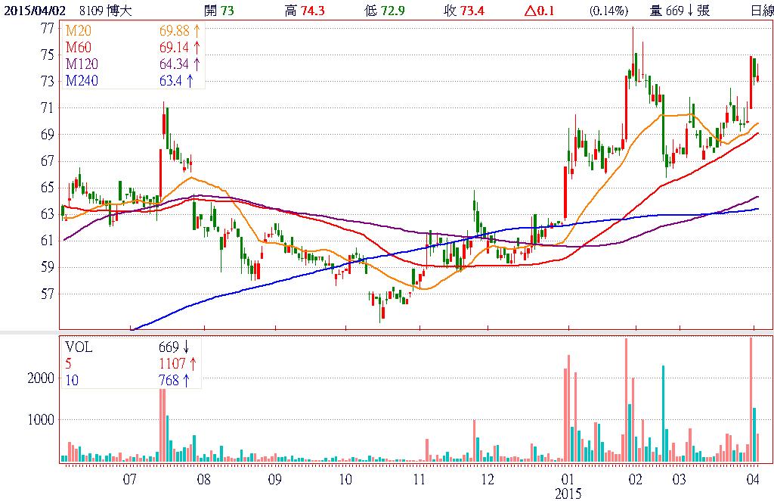Click the closing price 收 73.4

[472, 11]
